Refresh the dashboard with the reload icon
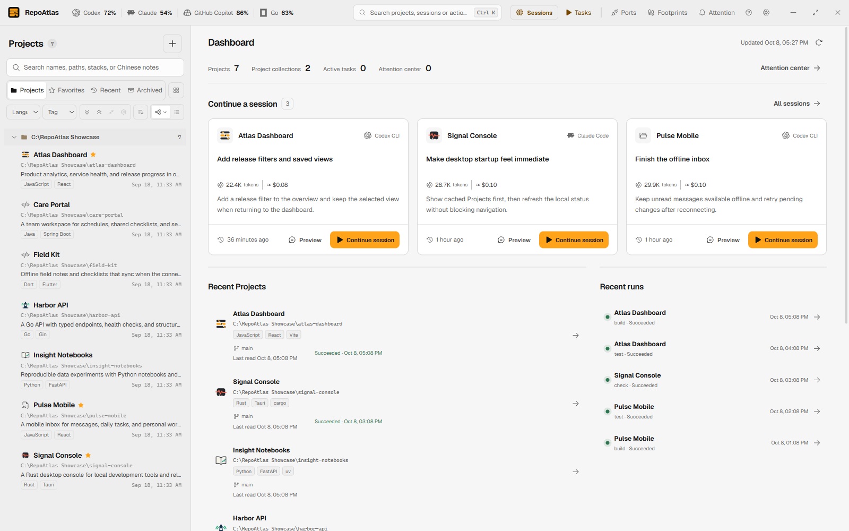The height and width of the screenshot is (531, 849). point(819,42)
